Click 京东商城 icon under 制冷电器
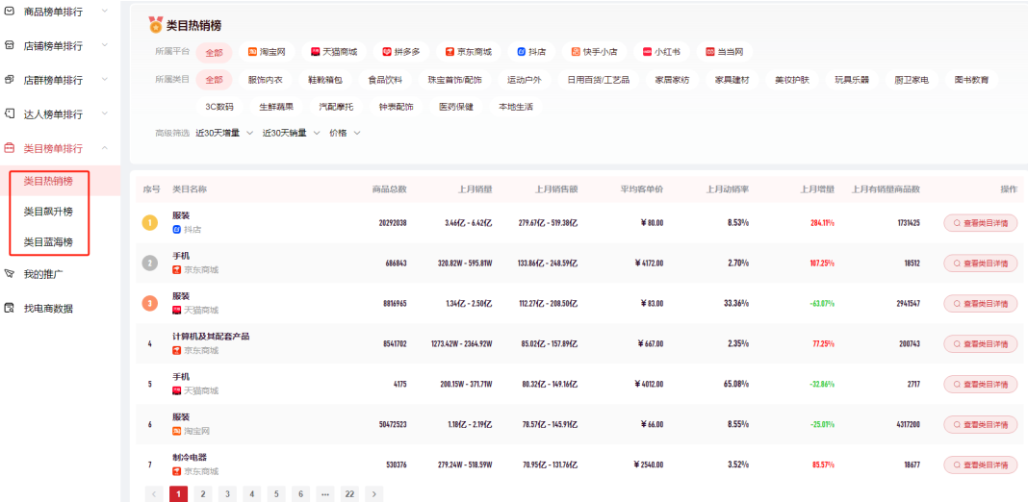 tap(176, 471)
